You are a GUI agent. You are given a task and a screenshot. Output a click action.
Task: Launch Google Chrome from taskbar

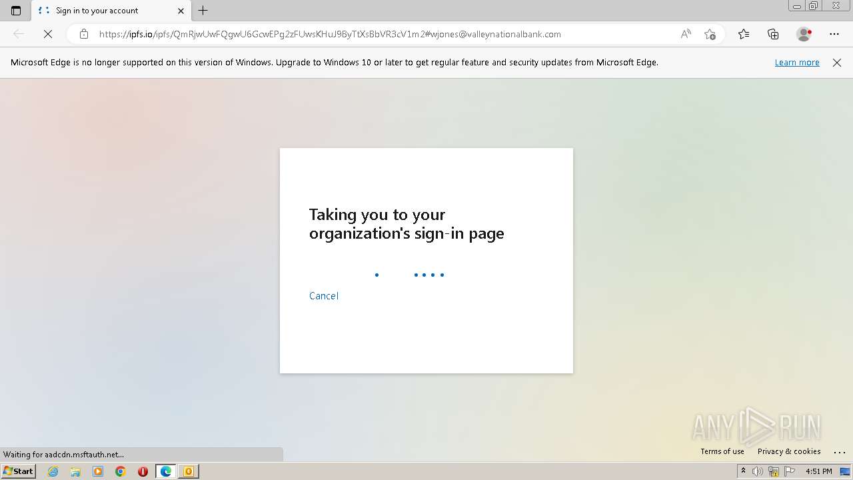(x=121, y=471)
